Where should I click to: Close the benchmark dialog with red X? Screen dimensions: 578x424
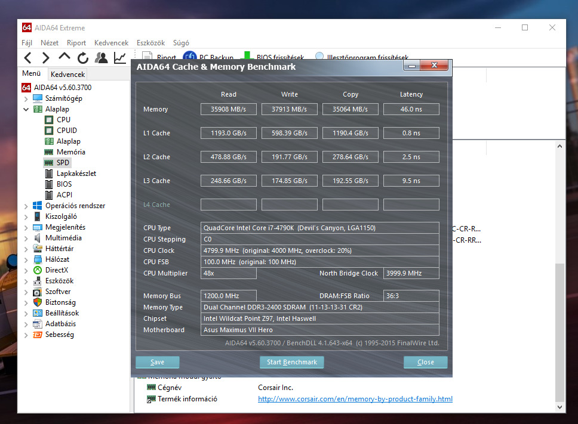coord(434,66)
